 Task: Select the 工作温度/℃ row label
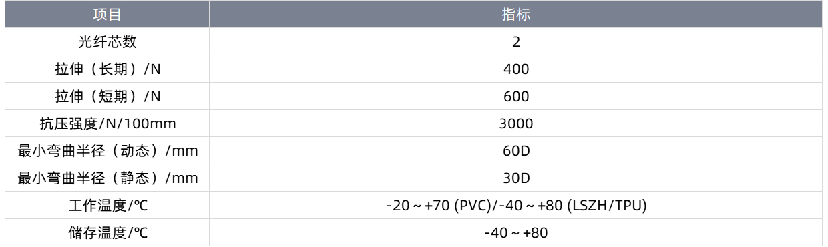[x=108, y=206]
